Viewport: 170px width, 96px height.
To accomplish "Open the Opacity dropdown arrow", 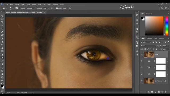I will [168, 46].
